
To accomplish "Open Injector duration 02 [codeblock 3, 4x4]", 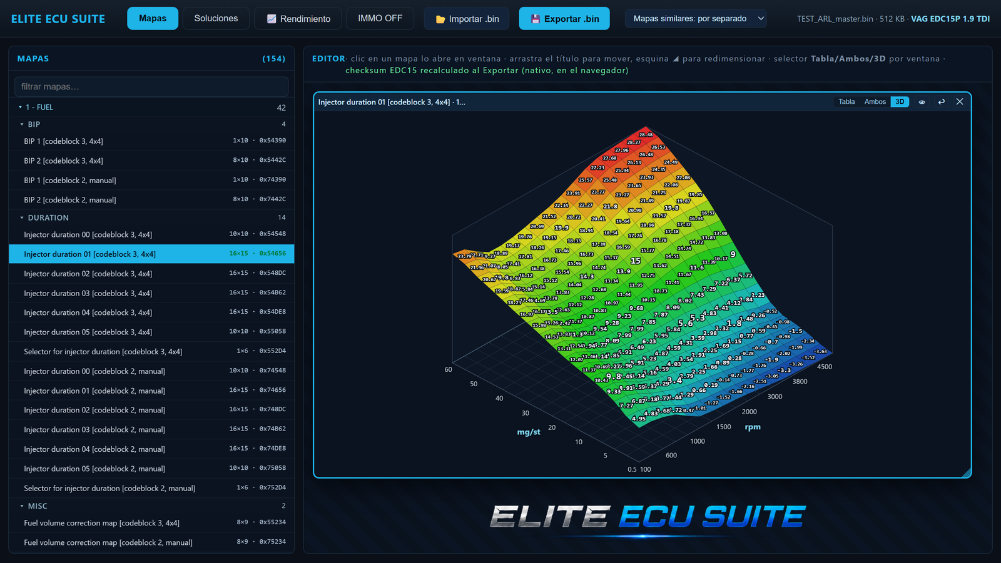I will point(151,274).
